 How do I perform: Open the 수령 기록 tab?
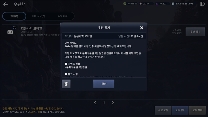point(62,16)
